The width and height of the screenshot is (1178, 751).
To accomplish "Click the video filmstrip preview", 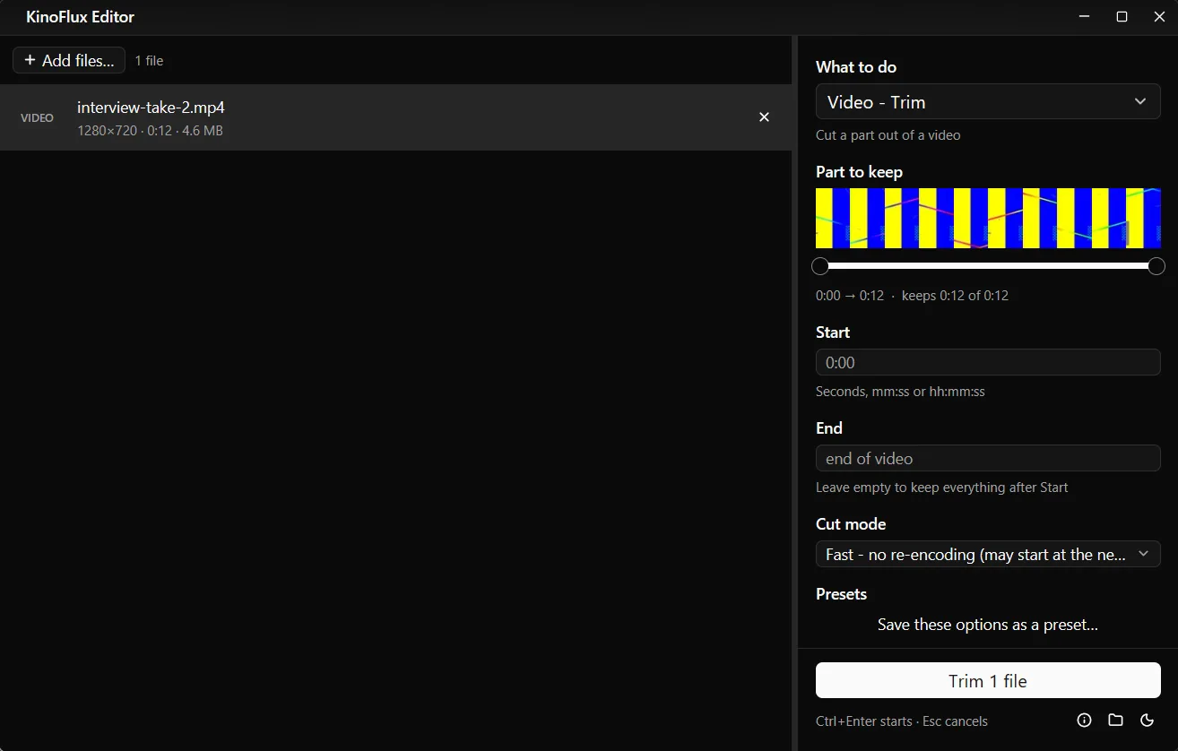I will point(988,218).
